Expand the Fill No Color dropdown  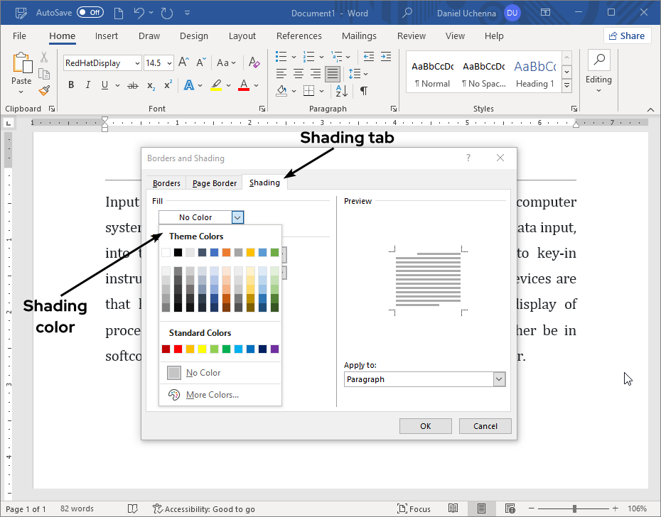point(237,217)
